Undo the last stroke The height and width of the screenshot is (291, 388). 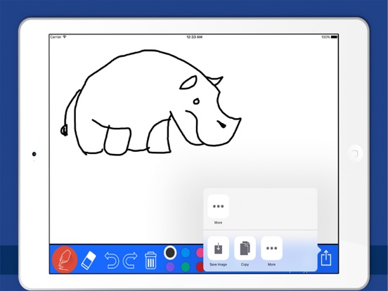(x=112, y=260)
